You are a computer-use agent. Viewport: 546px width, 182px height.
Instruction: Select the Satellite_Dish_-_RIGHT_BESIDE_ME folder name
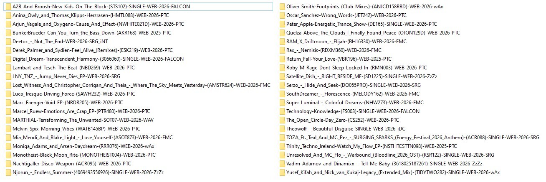tap(362, 76)
